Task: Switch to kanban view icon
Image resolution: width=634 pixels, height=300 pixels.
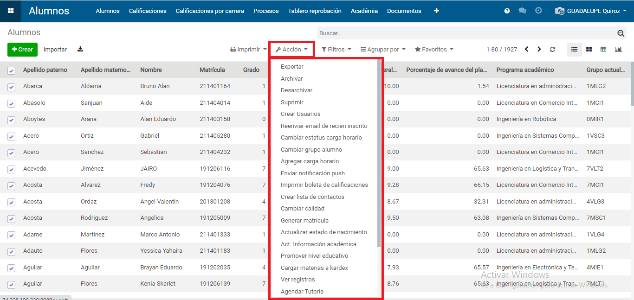Action: click(x=589, y=49)
